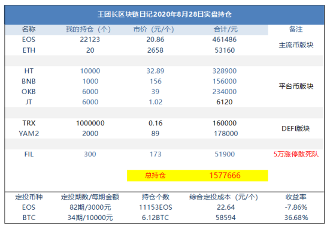Click the title 王团长区块链日记2020年8月28日实盘持仓
Viewport: 330px width, 229px height.
click(164, 14)
